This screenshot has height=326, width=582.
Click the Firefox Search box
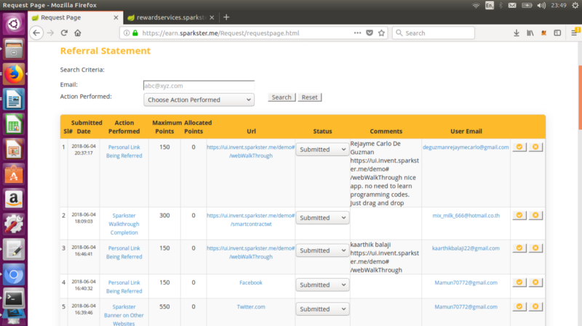(433, 33)
